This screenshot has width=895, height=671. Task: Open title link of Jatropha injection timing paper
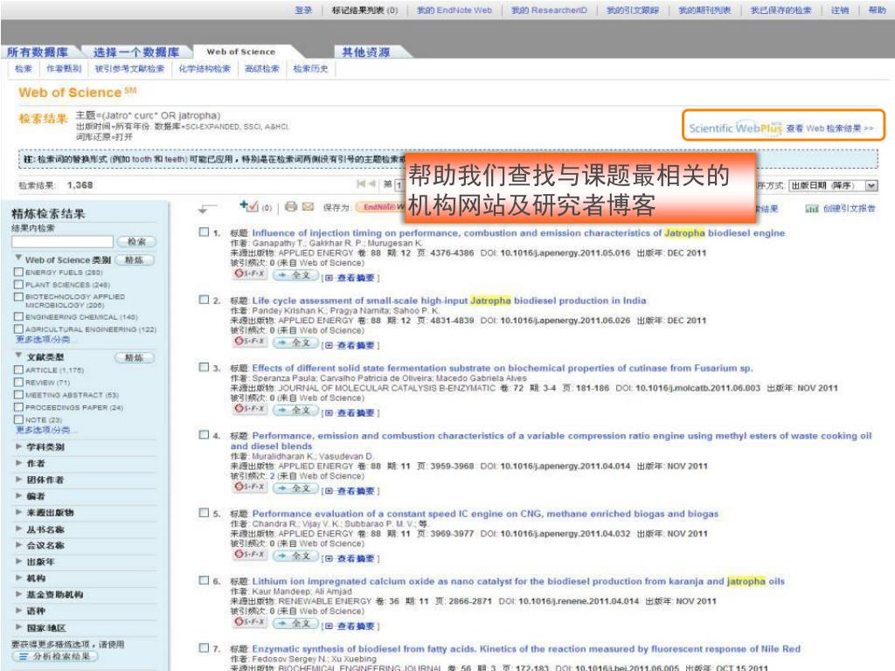point(518,232)
